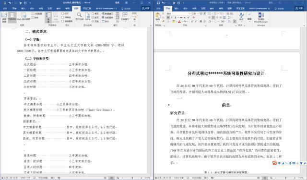The height and width of the screenshot is (180, 307).
Task: Toggle the Gridlines (网格线) checkbox
Action: tap(63, 17)
